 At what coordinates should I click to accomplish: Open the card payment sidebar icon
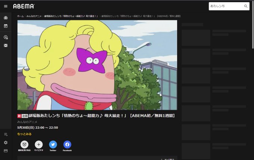pos(6,151)
